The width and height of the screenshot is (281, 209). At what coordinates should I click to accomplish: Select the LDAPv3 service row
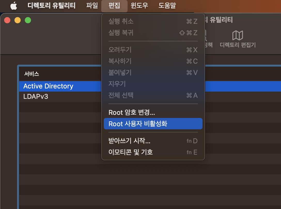[x=150, y=96]
